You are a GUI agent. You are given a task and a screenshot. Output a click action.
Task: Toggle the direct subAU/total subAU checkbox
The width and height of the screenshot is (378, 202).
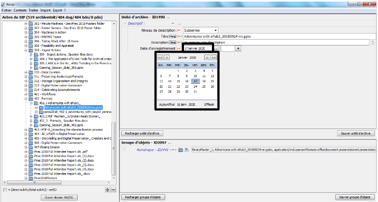click(5, 190)
